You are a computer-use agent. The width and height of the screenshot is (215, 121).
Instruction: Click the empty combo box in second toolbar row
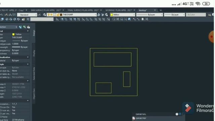pos(42,19)
